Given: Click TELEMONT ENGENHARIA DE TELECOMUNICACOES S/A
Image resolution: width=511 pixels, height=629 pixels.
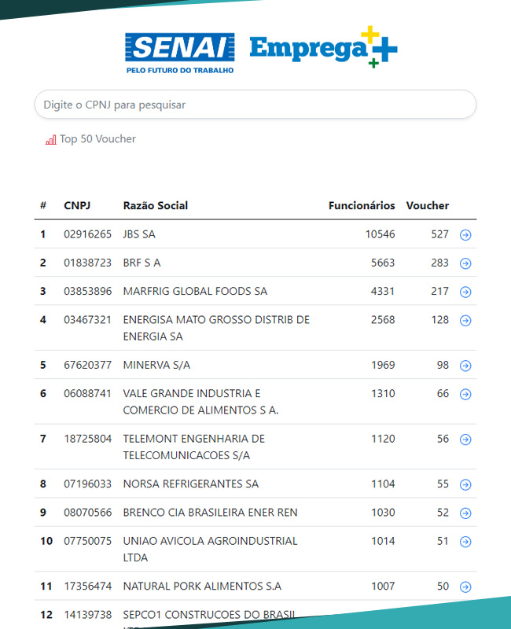Looking at the screenshot, I should [193, 447].
